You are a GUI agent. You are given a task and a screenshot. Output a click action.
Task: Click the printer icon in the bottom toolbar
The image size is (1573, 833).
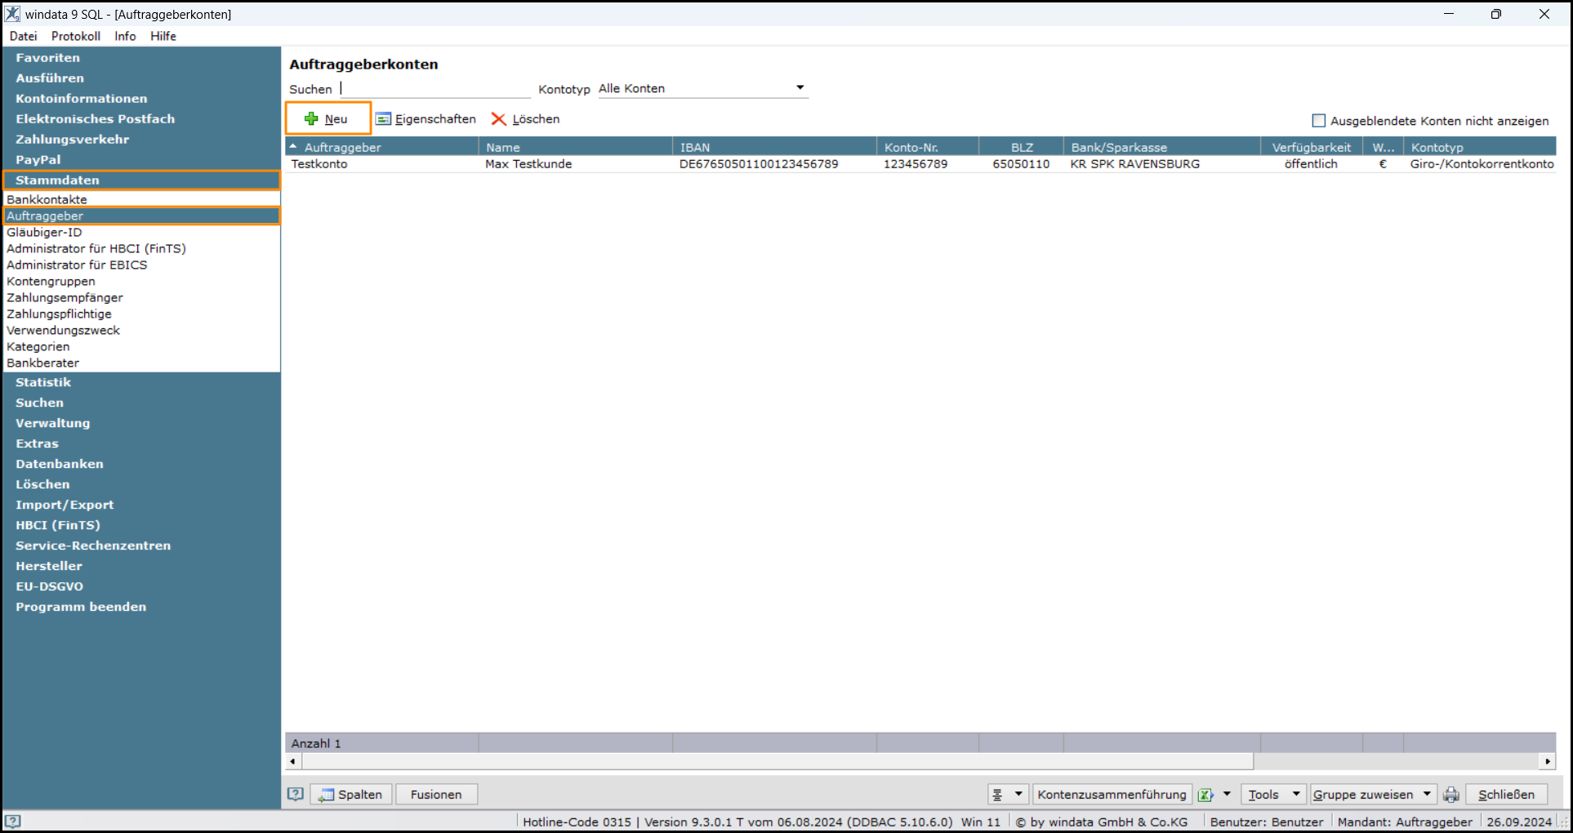1451,795
